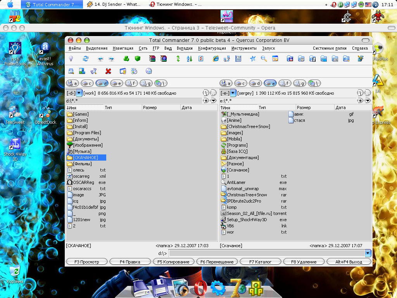Screen dimensions: 397x298
Task: Click the magnifying glass search icon
Action: pos(264,59)
